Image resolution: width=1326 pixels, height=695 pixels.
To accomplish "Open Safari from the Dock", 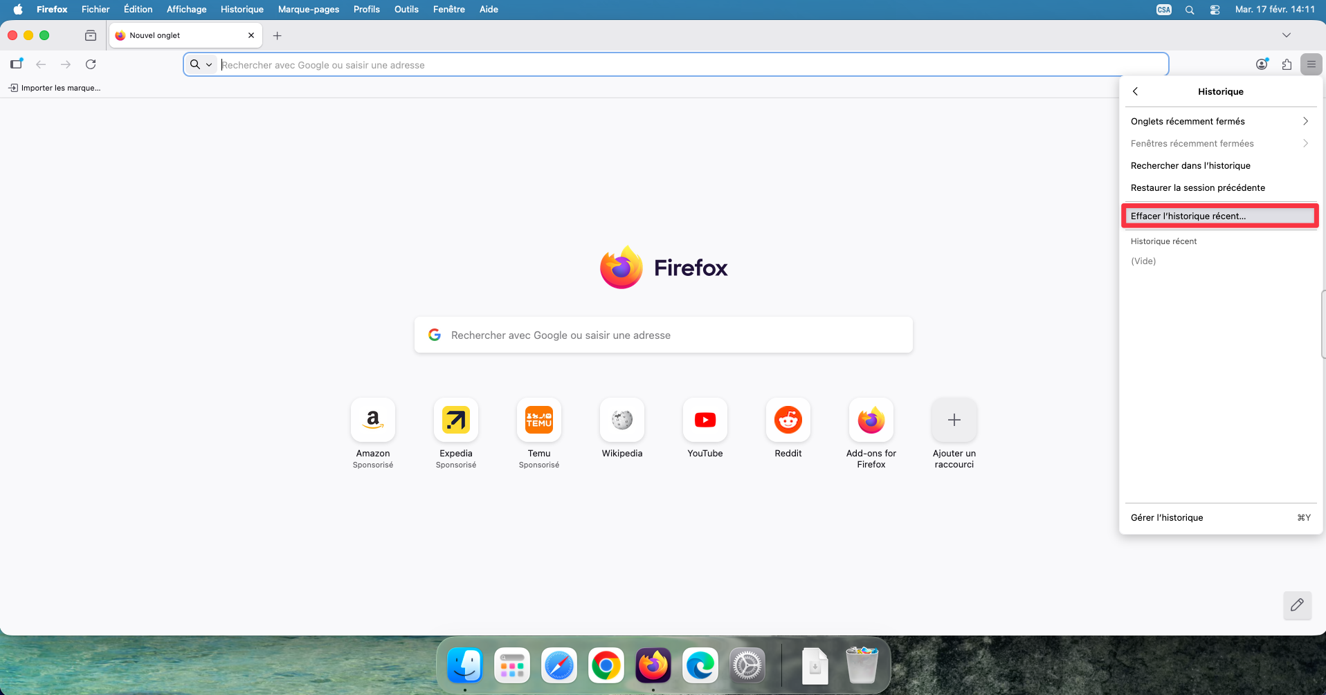I will tap(559, 666).
